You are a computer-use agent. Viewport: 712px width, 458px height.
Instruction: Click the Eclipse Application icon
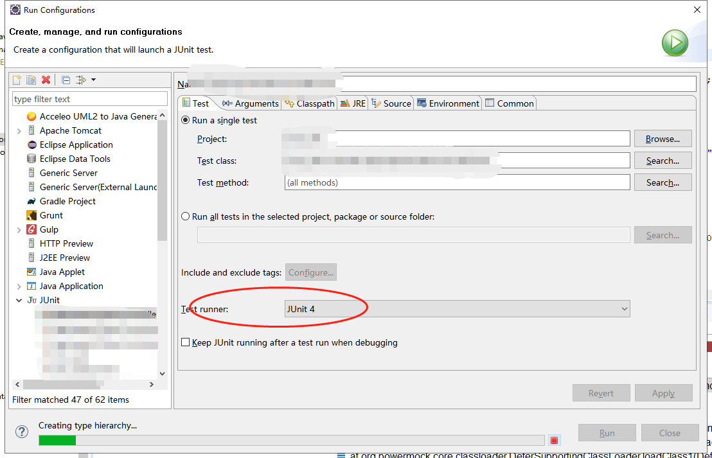[x=31, y=145]
